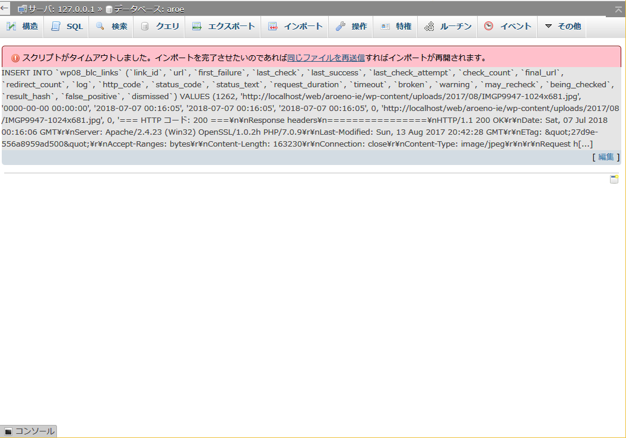Collapse the top menu using the corner arrow

coord(618,9)
